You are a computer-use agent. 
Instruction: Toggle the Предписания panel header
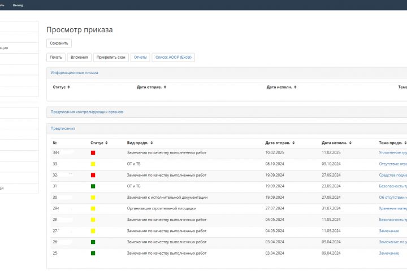click(62, 128)
